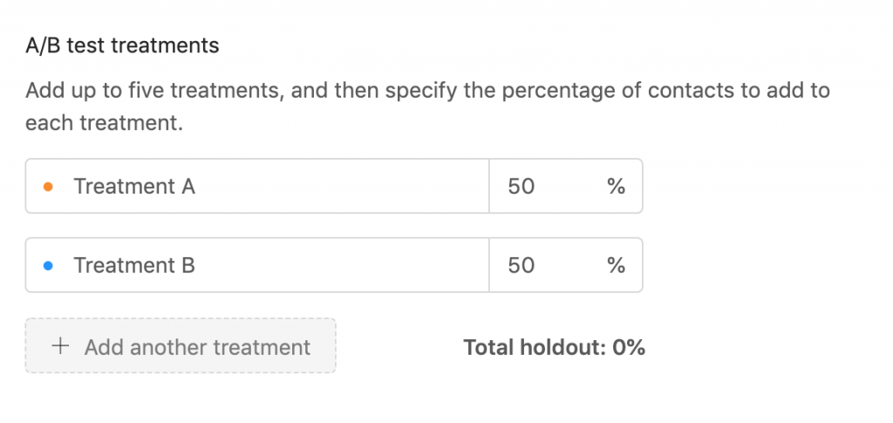Click the percent symbol in Treatment B row
The width and height of the screenshot is (893, 423).
(617, 265)
